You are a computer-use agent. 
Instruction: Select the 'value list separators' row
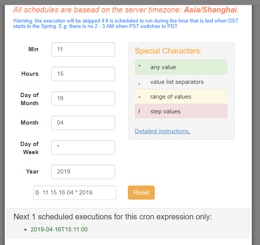point(181,82)
